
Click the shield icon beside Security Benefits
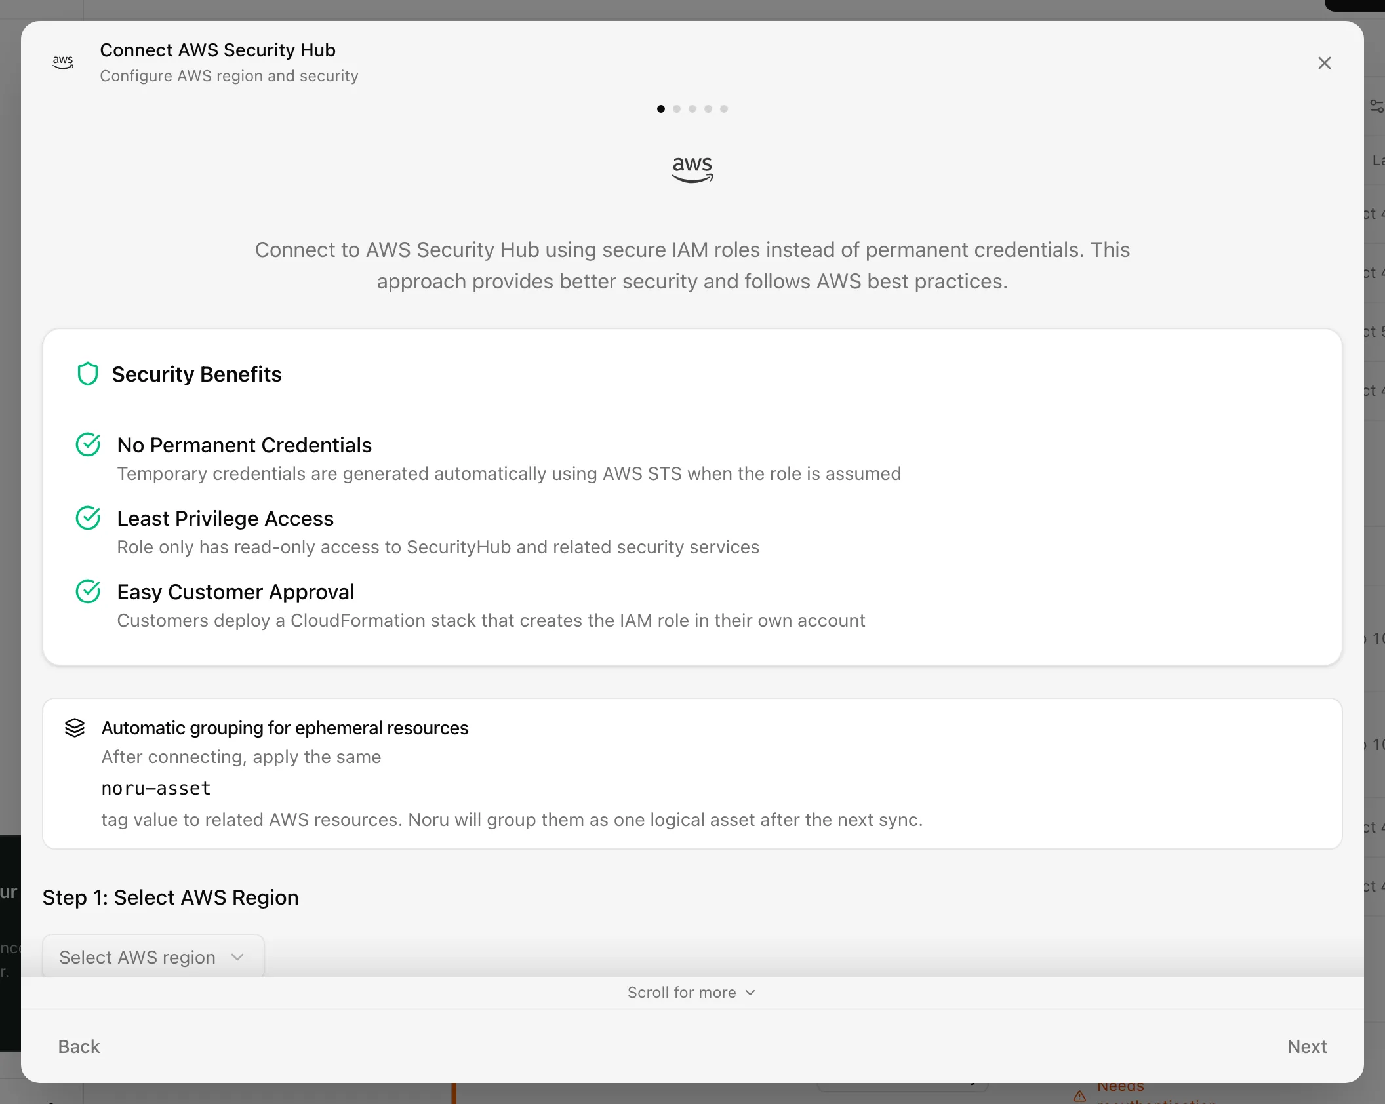(x=88, y=374)
